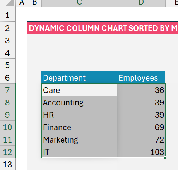Click the cell with value 72
Screen dimensions: 178x170
coord(141,139)
